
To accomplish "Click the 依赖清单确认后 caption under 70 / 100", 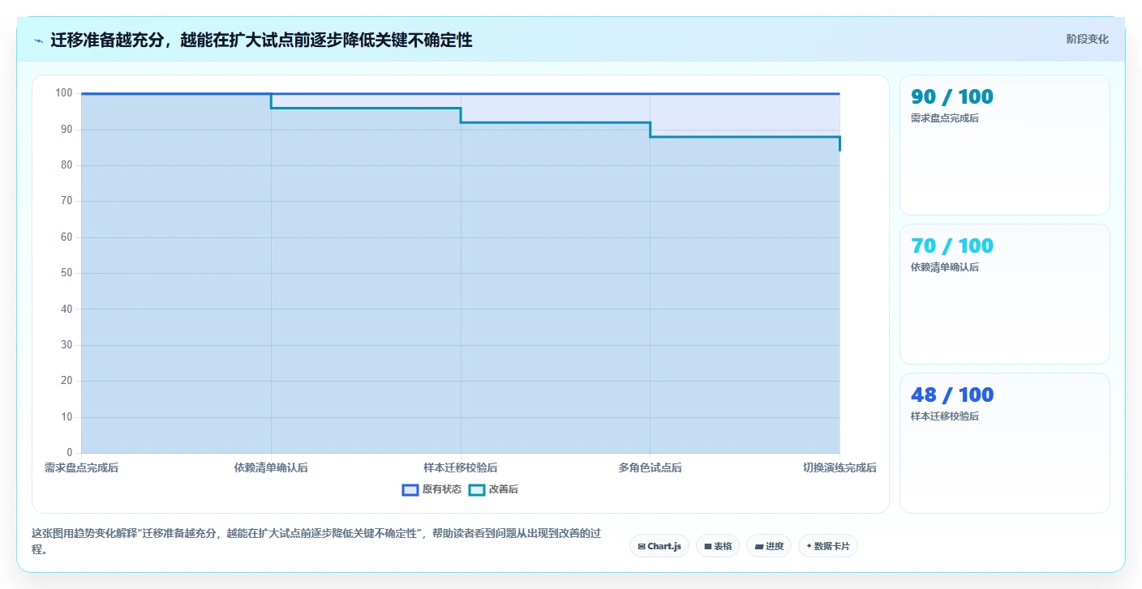I will (945, 267).
